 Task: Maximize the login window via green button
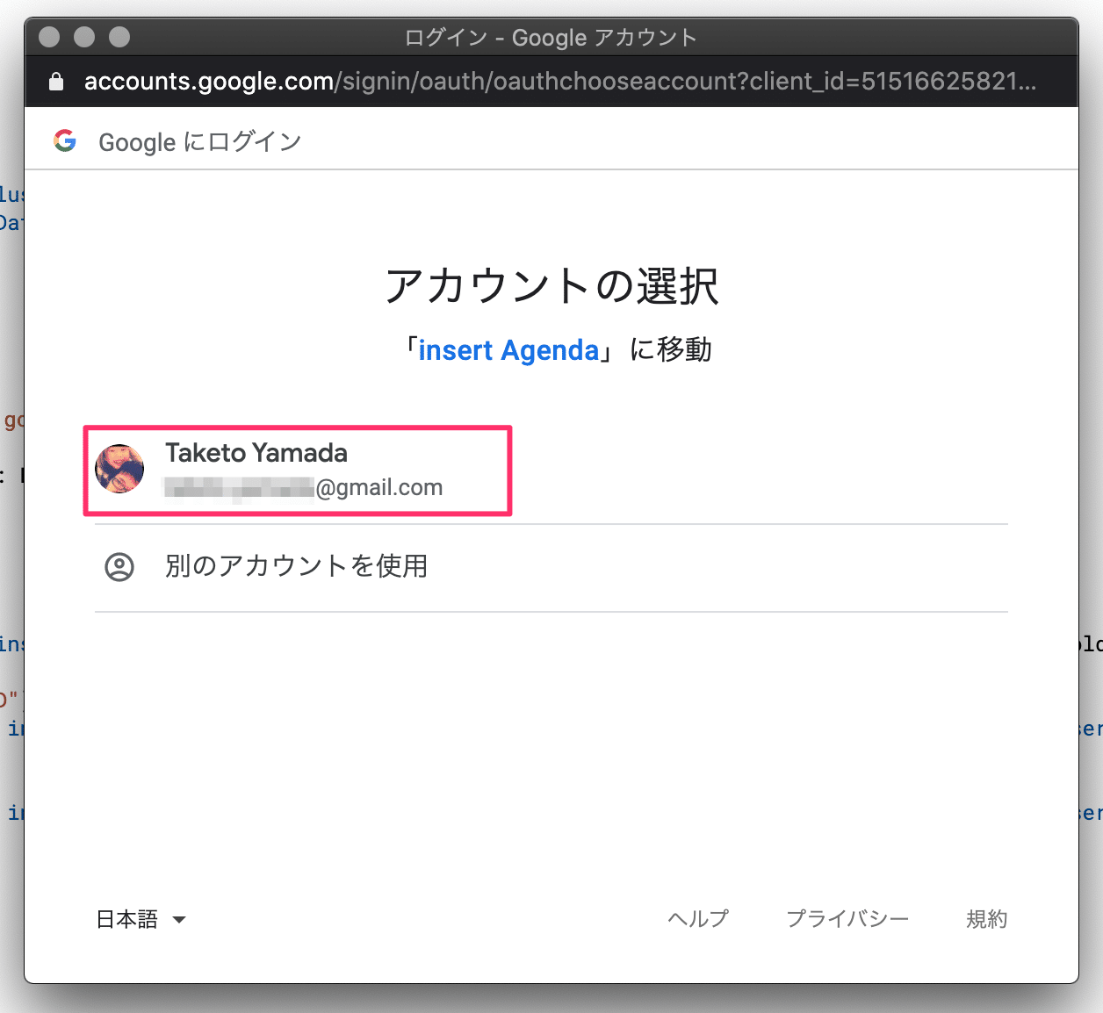119,37
